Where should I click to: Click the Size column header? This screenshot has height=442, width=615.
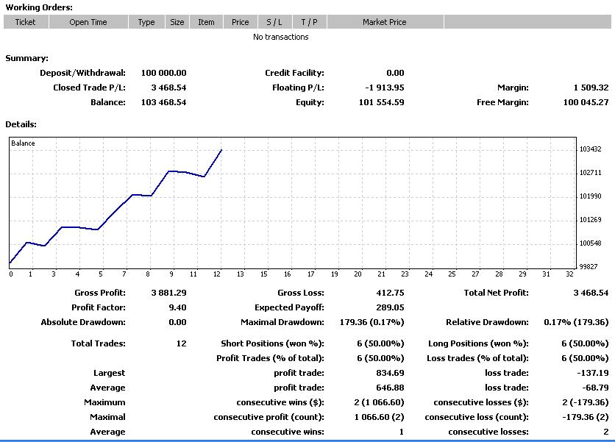tap(177, 22)
